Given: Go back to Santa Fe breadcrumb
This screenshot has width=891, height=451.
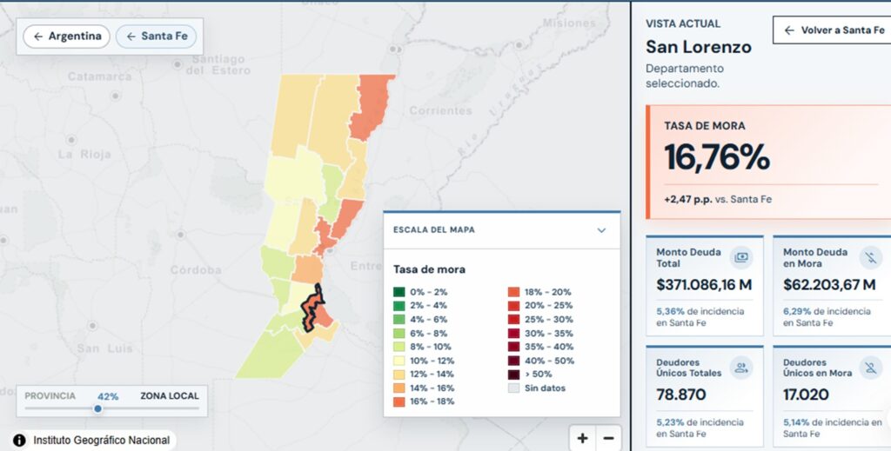Looking at the screenshot, I should 157,36.
